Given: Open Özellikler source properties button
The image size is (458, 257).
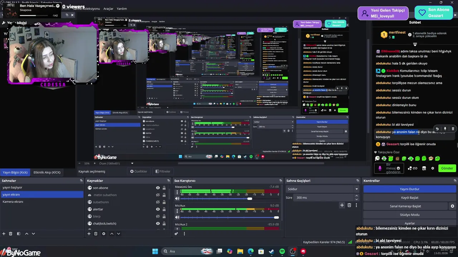Looking at the screenshot, I should pos(138,171).
